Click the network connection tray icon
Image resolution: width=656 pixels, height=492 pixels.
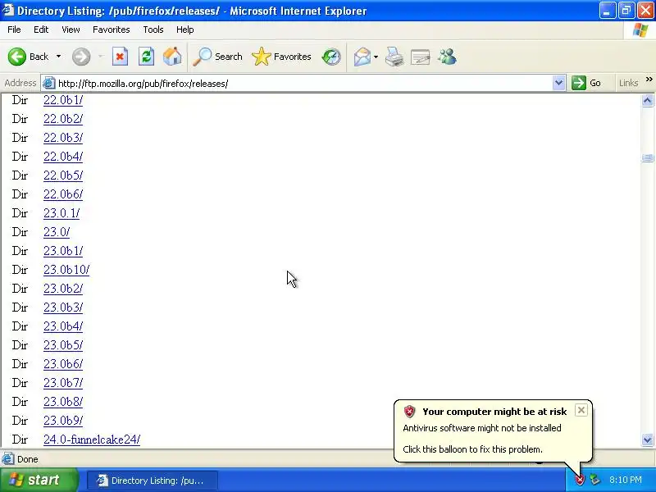pos(594,480)
